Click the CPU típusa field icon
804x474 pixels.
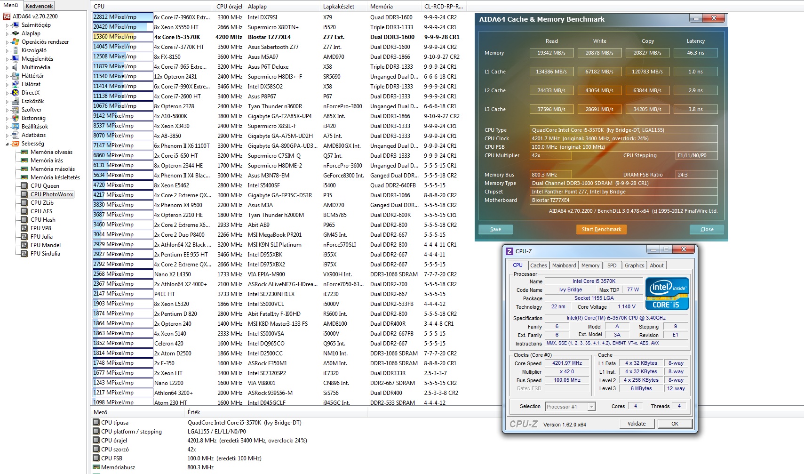pos(96,423)
